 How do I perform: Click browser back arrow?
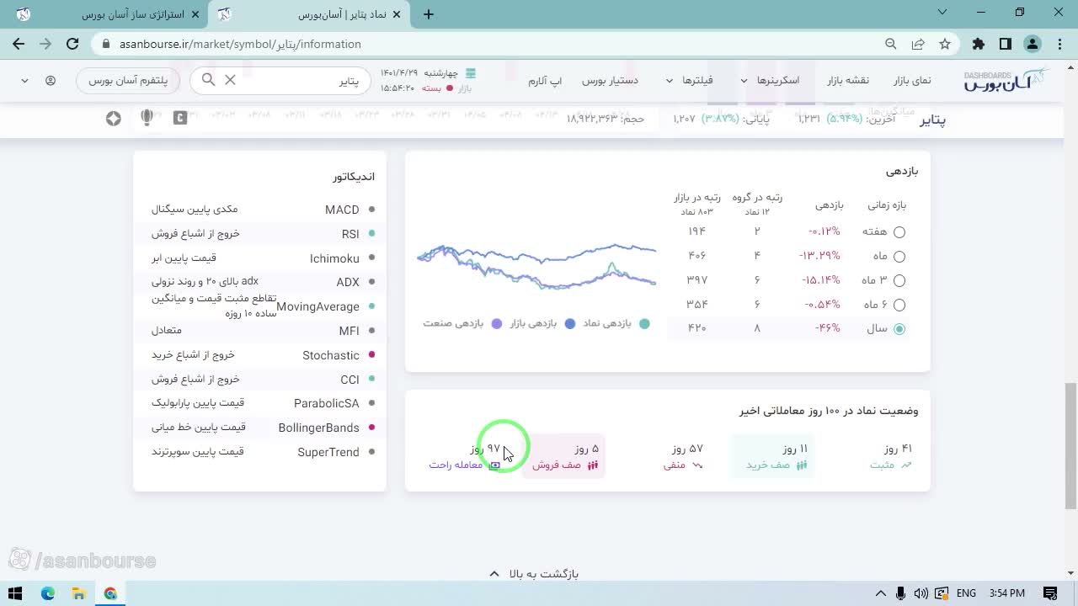pyautogui.click(x=19, y=44)
